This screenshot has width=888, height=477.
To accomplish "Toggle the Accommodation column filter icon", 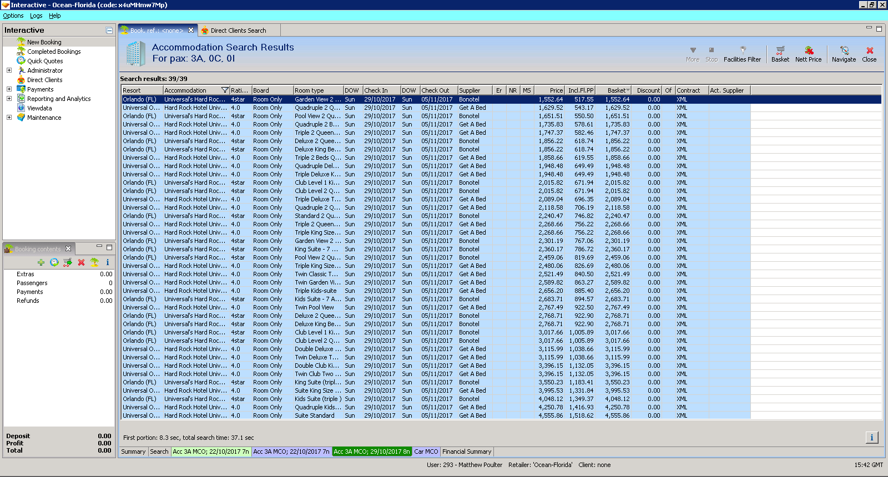I will point(225,90).
